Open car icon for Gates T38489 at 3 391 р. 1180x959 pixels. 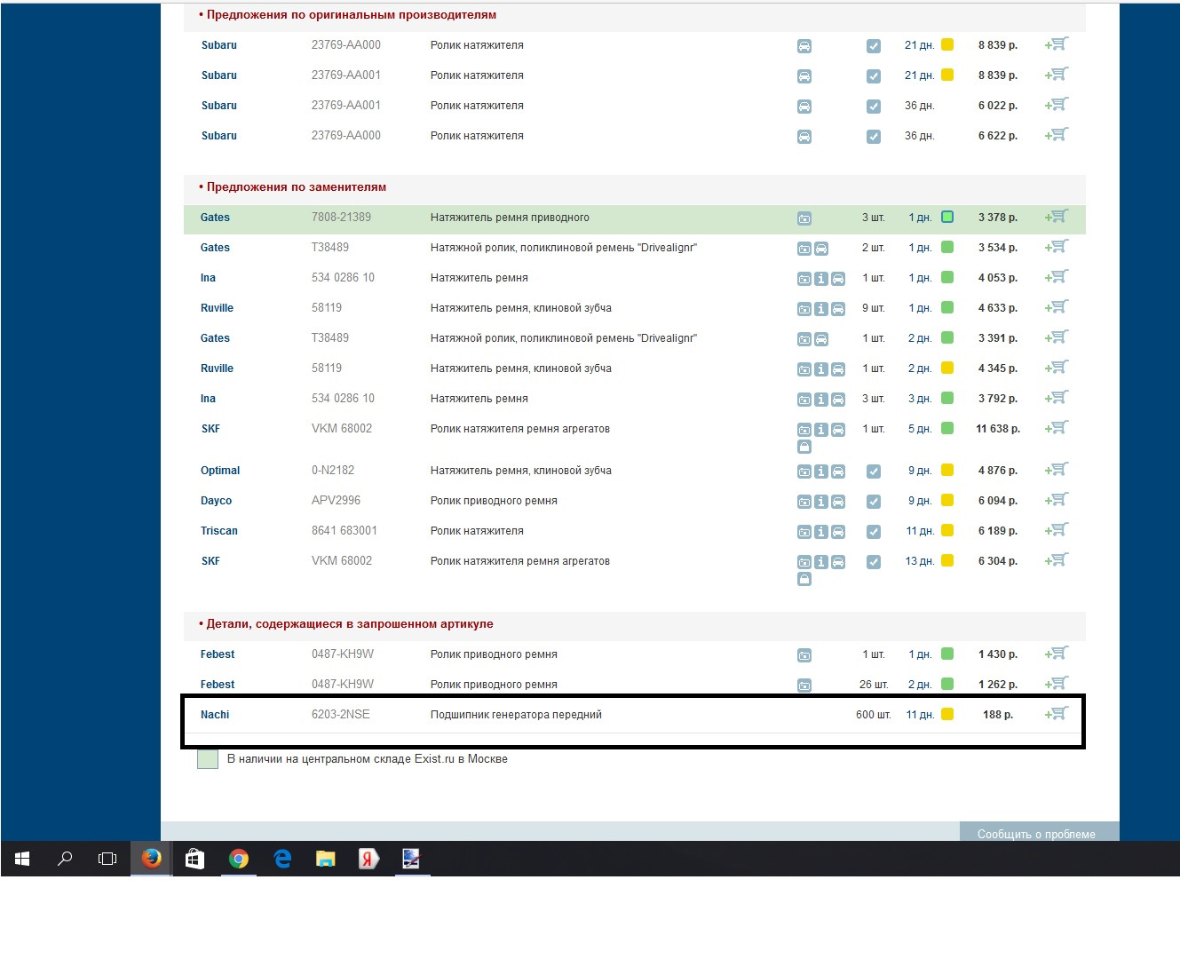[821, 339]
